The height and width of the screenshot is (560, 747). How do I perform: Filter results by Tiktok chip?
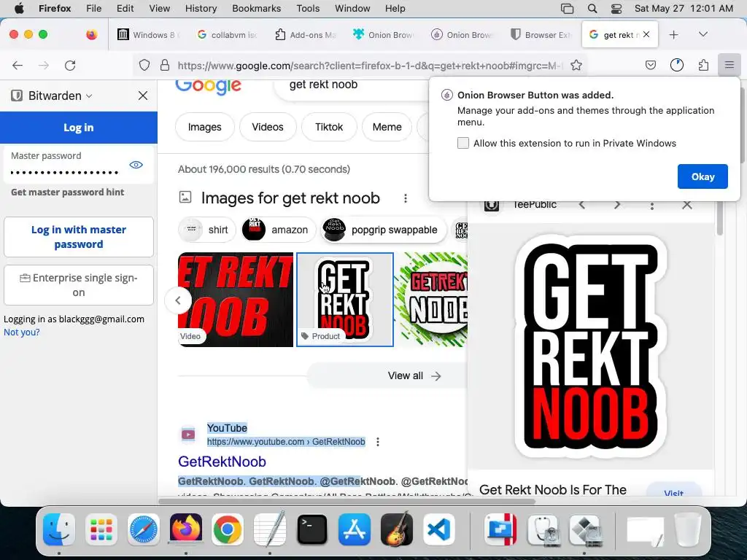[329, 127]
